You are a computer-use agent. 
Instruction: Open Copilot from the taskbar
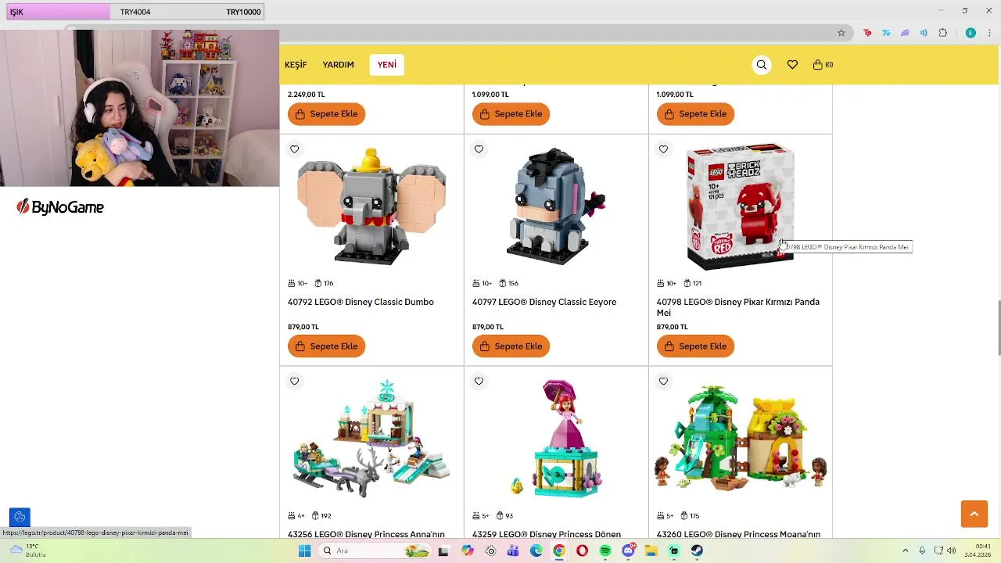click(468, 550)
